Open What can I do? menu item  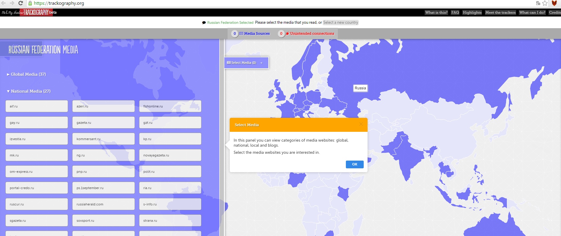[x=532, y=12]
